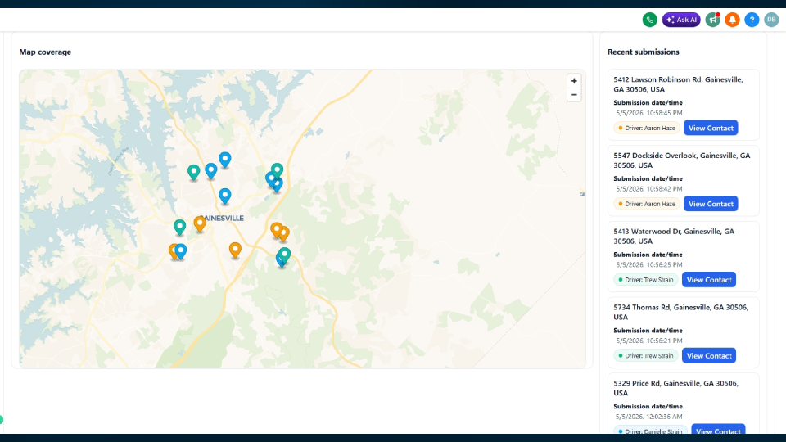786x442 pixels.
Task: Zoom out on the map with minus
Action: point(574,95)
